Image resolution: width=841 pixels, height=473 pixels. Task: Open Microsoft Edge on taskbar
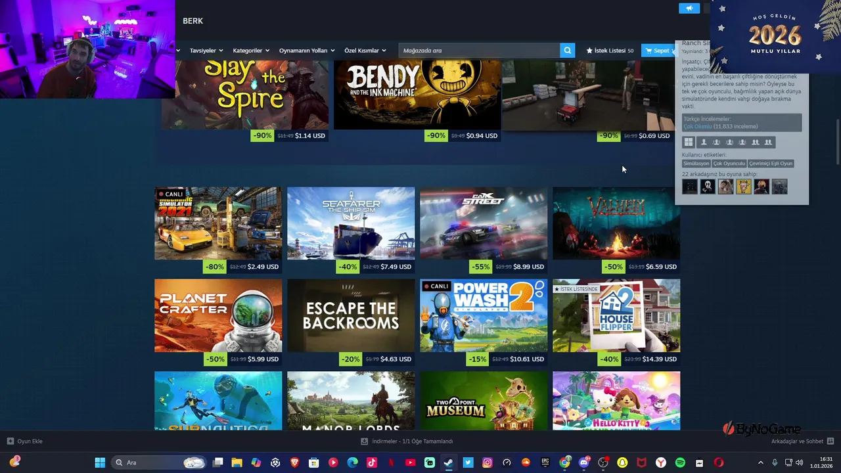pos(352,462)
